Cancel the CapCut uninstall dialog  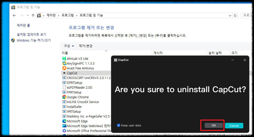234,126
